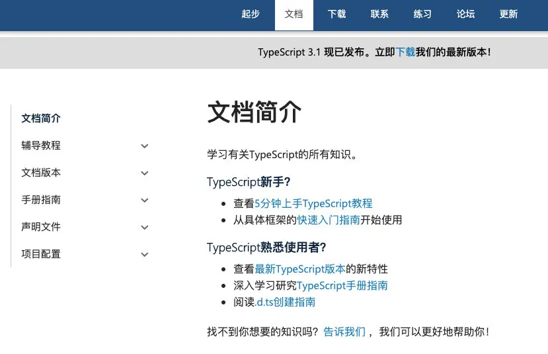548x354 pixels.
Task: Expand the 辅导教程 chevron
Action: tap(145, 146)
